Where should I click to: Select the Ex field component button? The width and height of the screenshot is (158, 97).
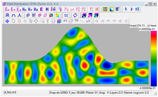(7, 9)
